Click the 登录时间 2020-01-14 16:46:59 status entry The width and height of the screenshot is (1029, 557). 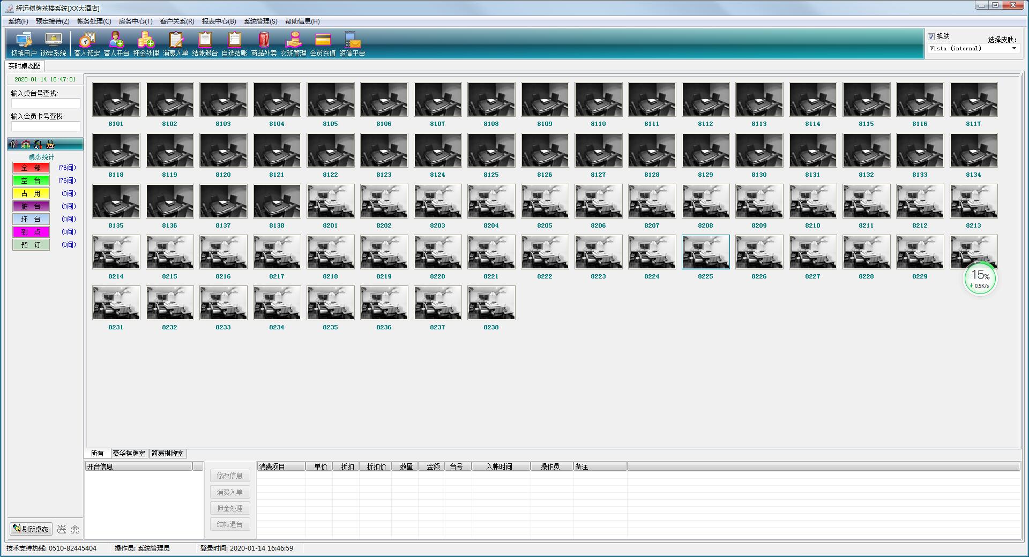click(x=247, y=548)
